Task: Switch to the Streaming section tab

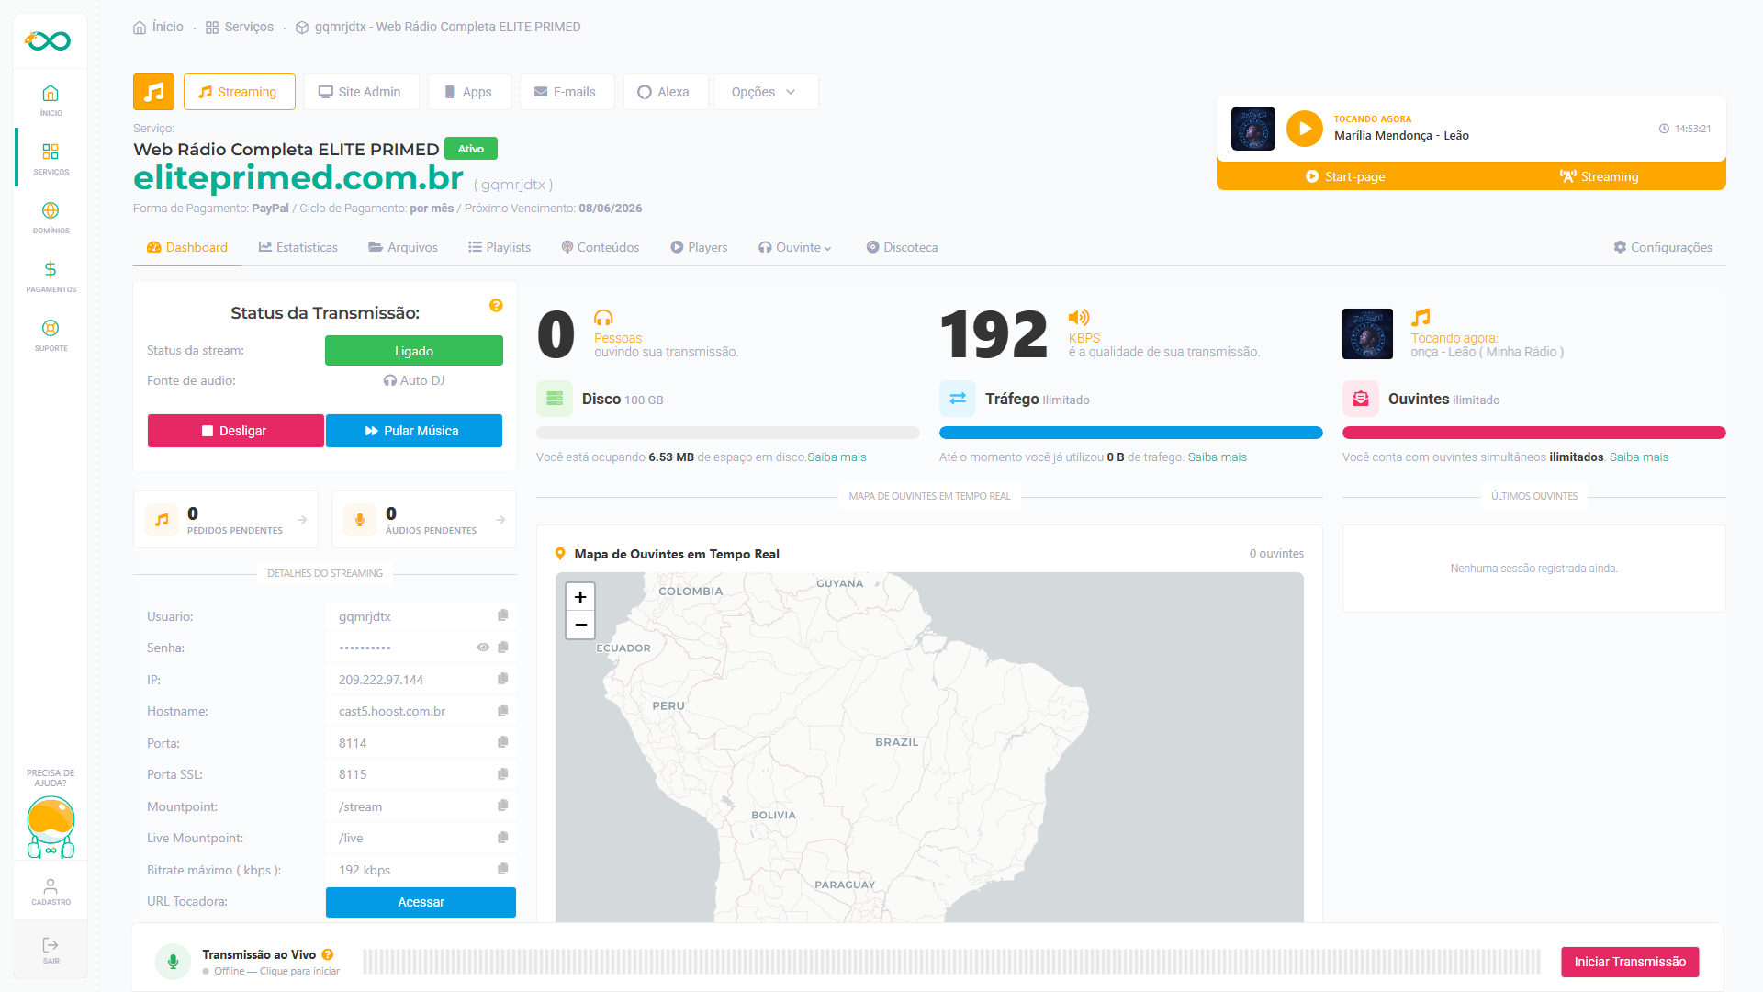Action: [239, 92]
